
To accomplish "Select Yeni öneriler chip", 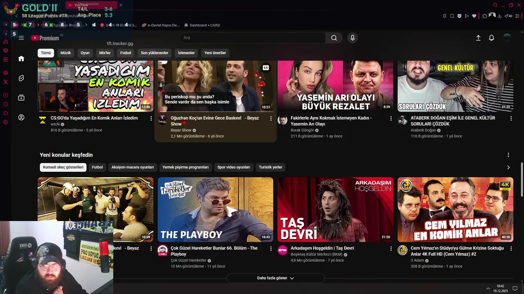I will (215, 53).
